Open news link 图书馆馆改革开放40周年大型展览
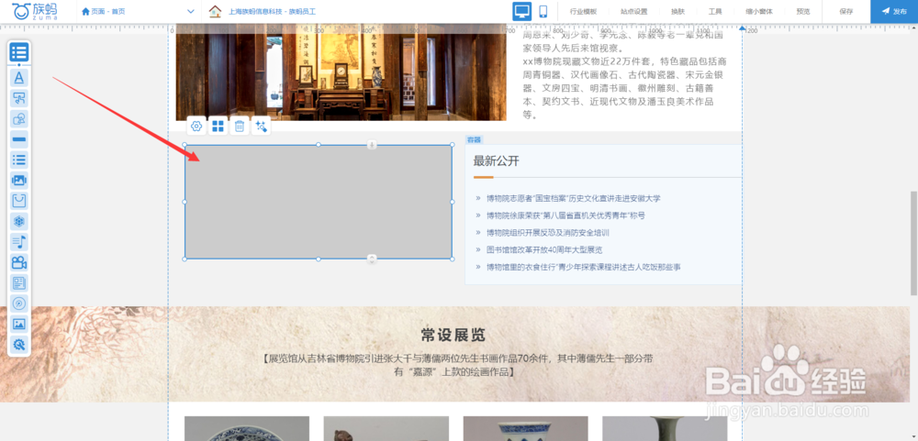 pyautogui.click(x=543, y=249)
